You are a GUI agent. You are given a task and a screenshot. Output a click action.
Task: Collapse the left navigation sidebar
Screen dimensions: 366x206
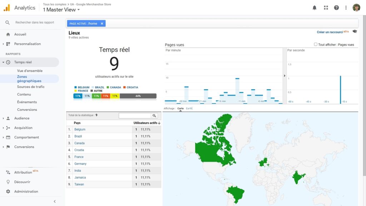(x=55, y=201)
